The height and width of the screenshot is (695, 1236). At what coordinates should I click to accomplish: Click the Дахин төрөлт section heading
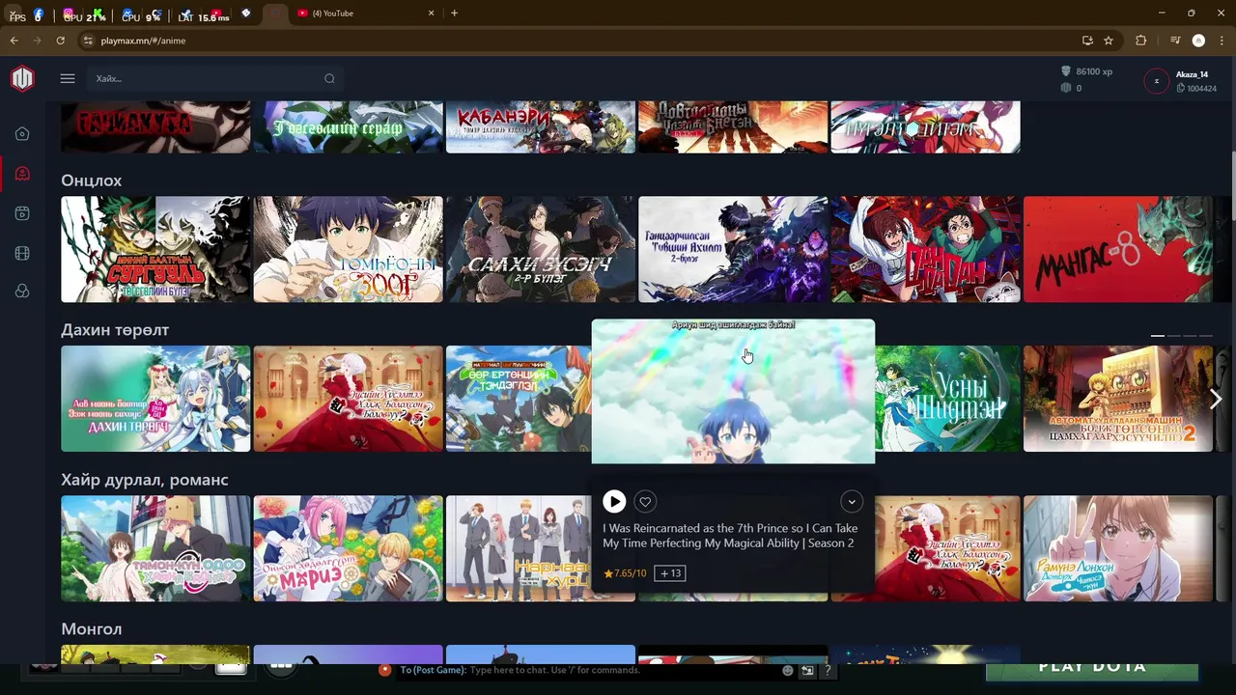click(115, 330)
